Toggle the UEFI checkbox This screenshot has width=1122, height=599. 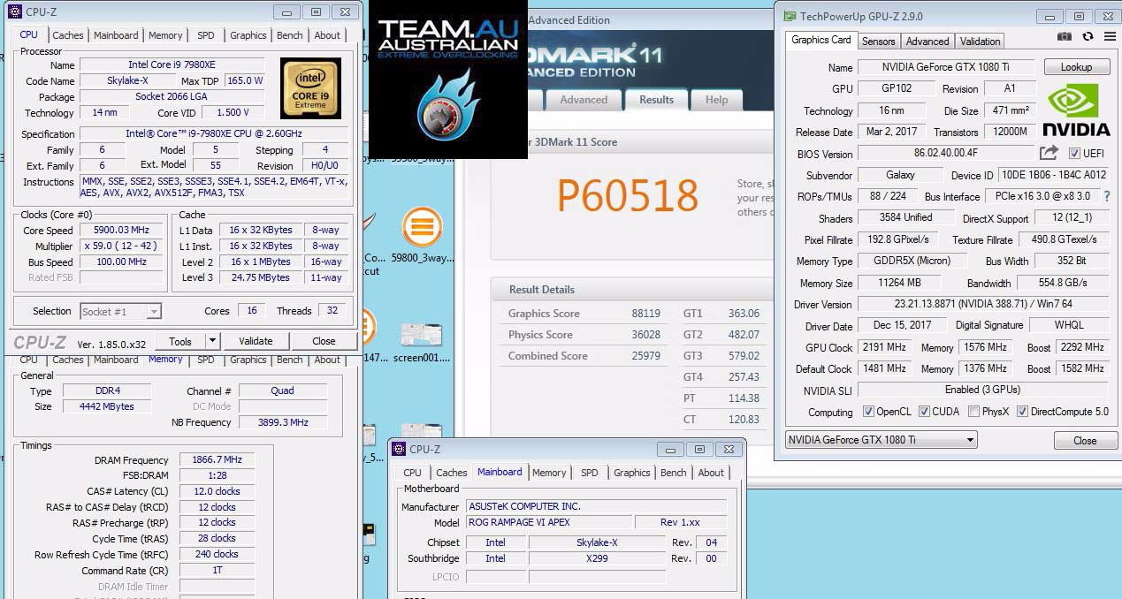coord(1074,154)
